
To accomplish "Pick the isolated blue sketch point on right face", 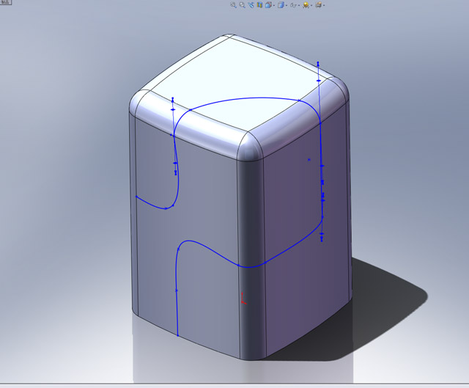I will point(309,159).
